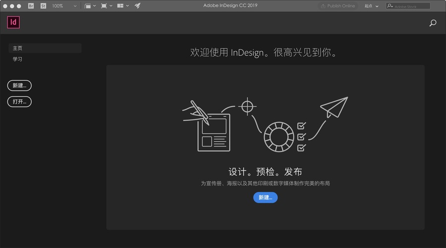The height and width of the screenshot is (248, 446).
Task: Open the 起点 workspace switcher dropdown
Action: [x=372, y=5]
